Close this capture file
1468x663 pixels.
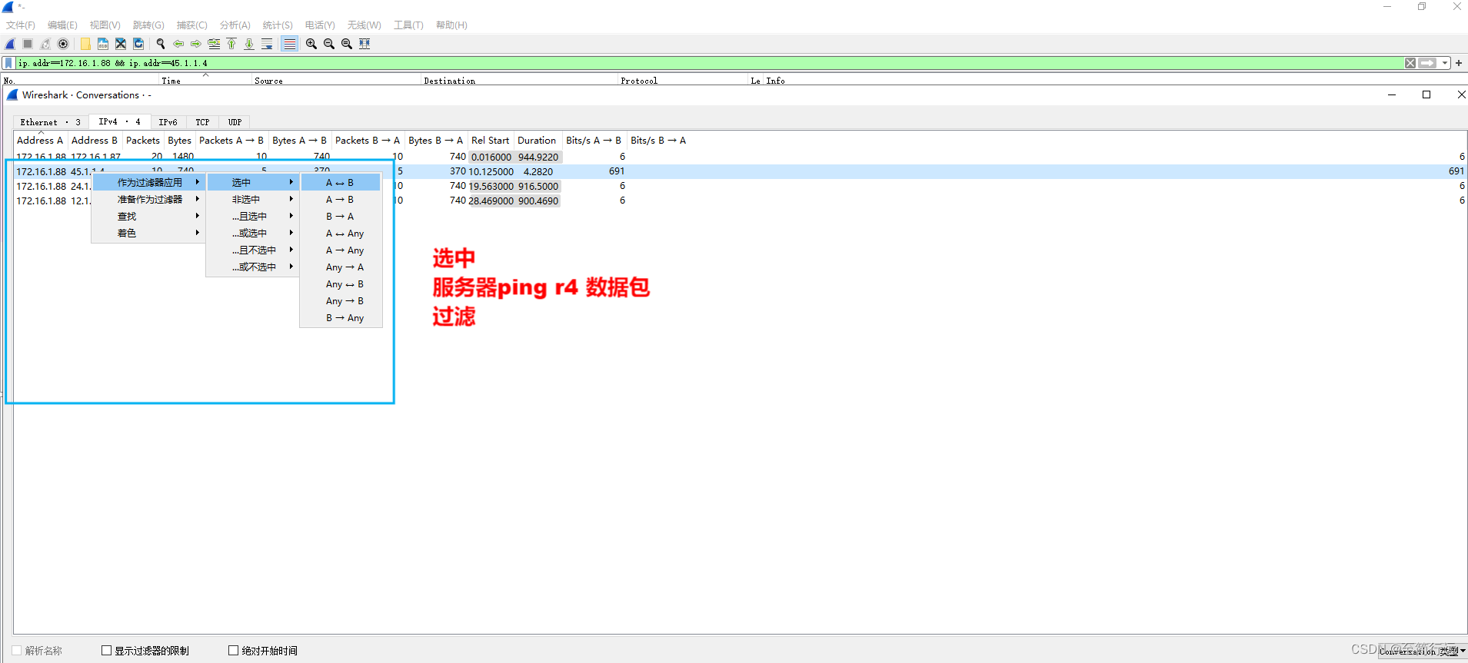[x=121, y=44]
